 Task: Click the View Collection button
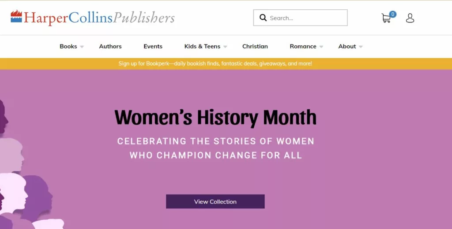point(215,201)
